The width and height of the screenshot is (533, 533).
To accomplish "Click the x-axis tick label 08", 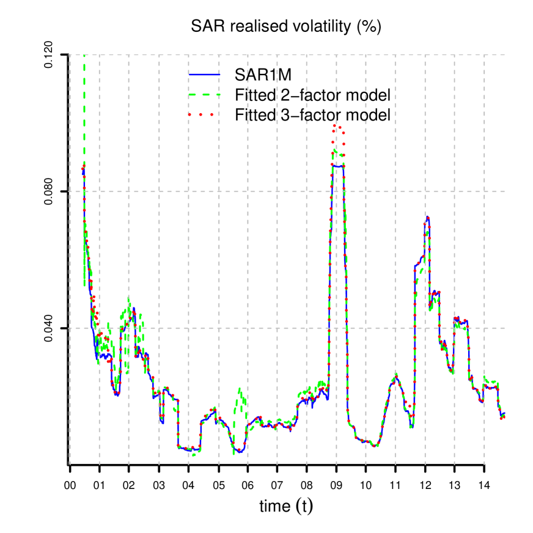I will pos(307,485).
